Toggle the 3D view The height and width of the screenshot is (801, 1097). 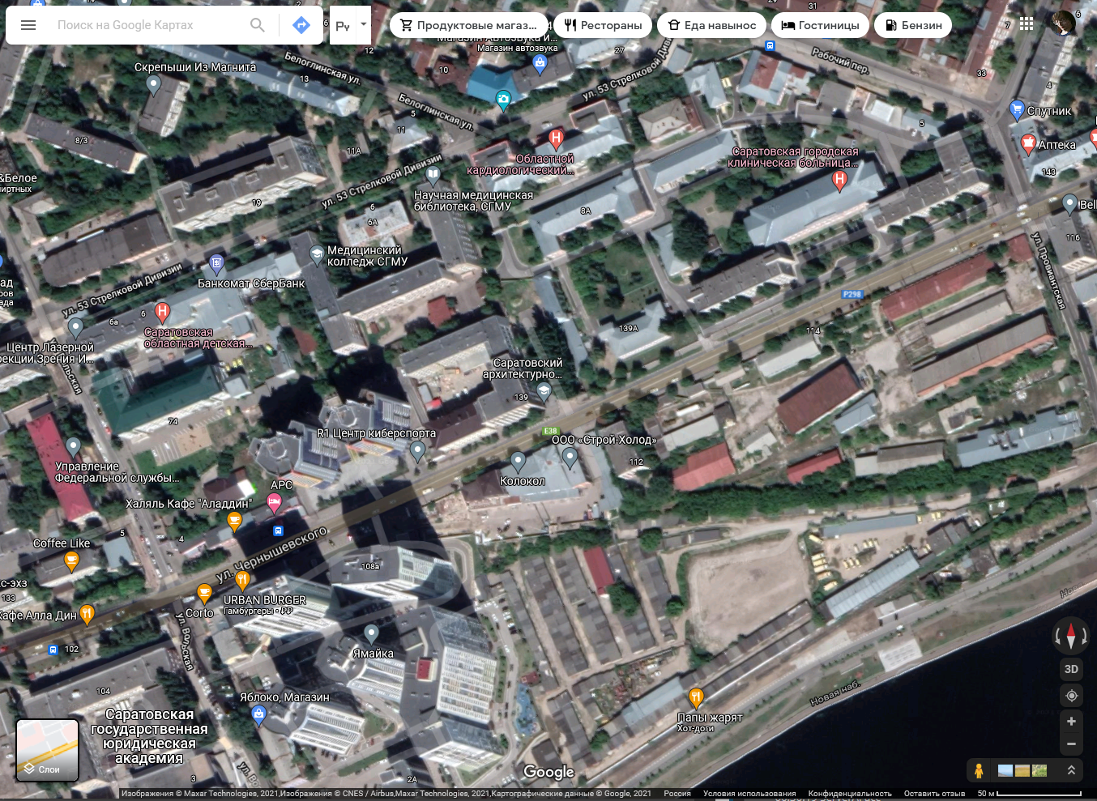click(1071, 669)
